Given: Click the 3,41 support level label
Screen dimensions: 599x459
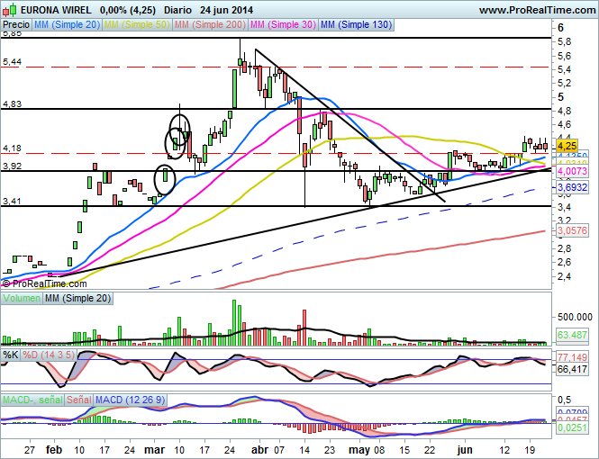Looking at the screenshot, I should [x=13, y=201].
